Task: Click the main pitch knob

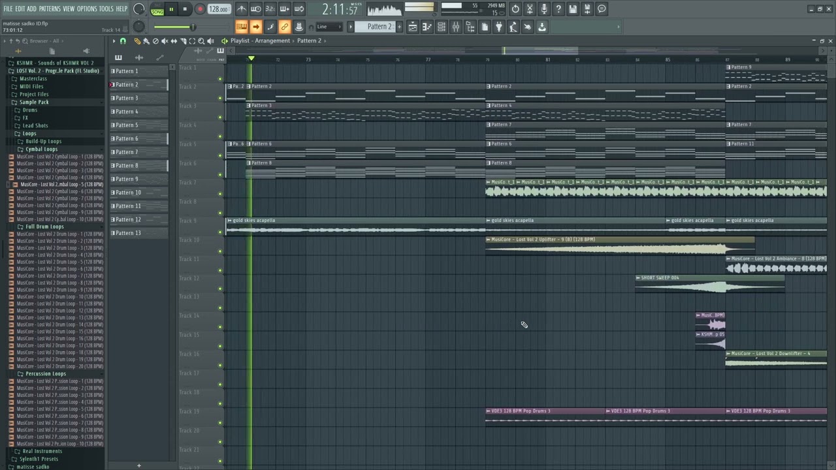Action: tap(139, 27)
